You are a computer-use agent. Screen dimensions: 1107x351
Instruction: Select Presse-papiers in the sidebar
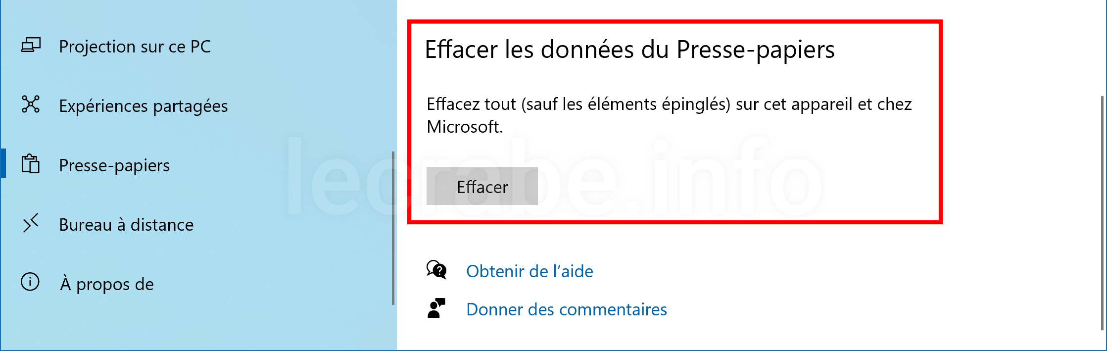[114, 165]
